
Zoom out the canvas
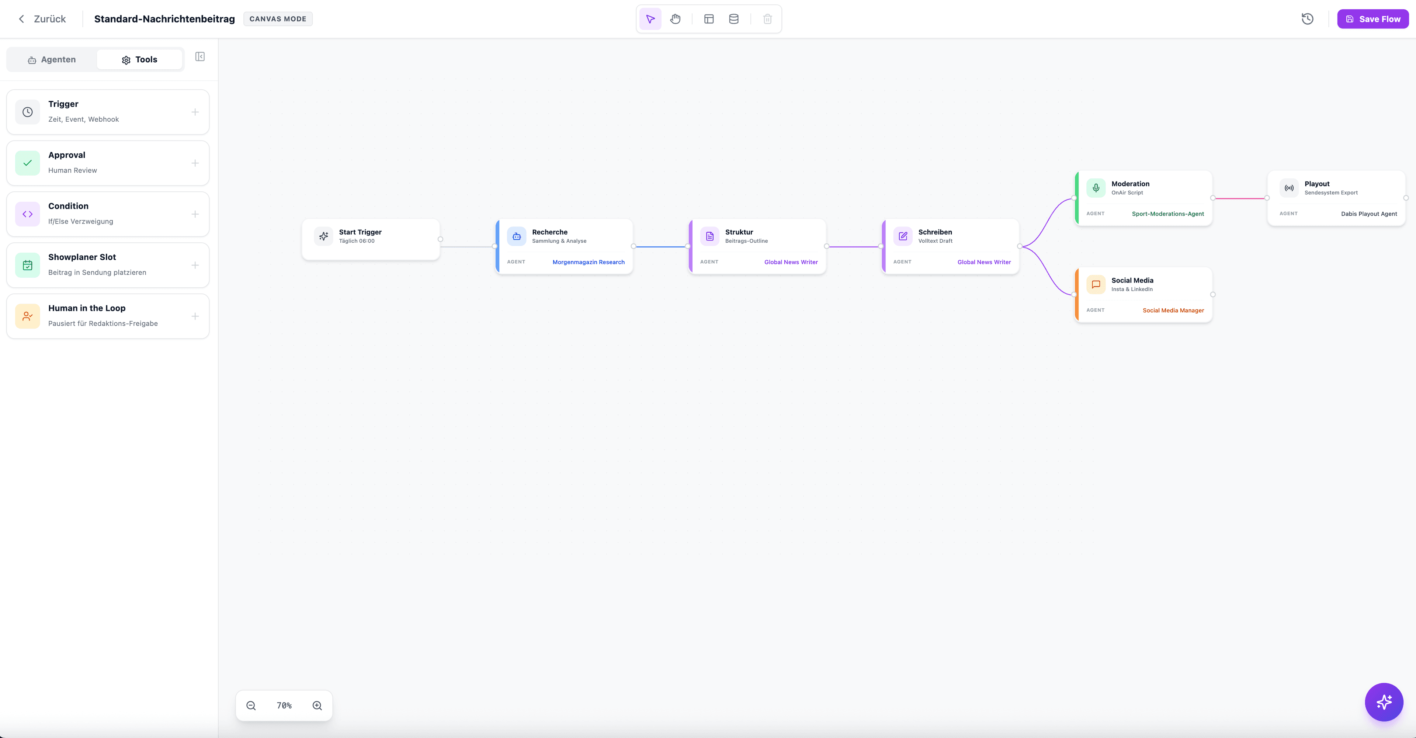coord(251,706)
